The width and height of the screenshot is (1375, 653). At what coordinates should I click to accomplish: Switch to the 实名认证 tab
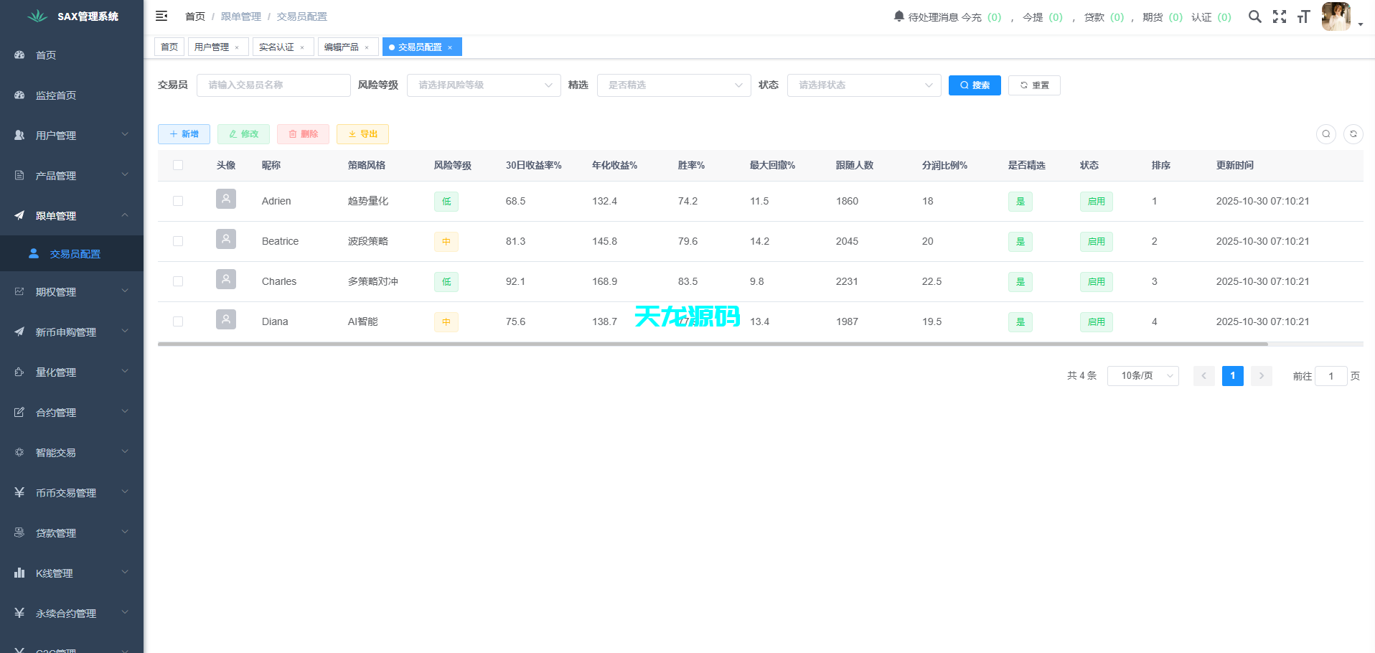tap(278, 47)
